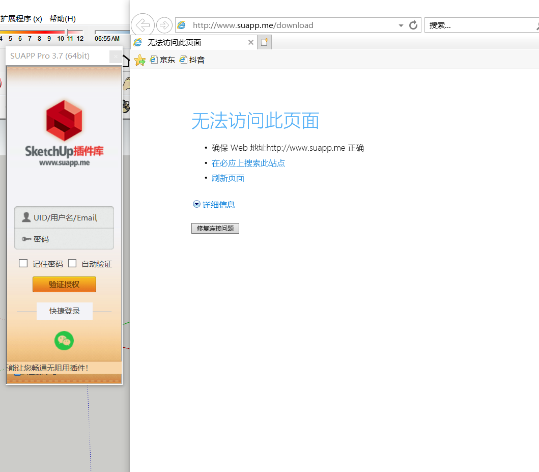Open the address bar dropdown arrow

(401, 25)
